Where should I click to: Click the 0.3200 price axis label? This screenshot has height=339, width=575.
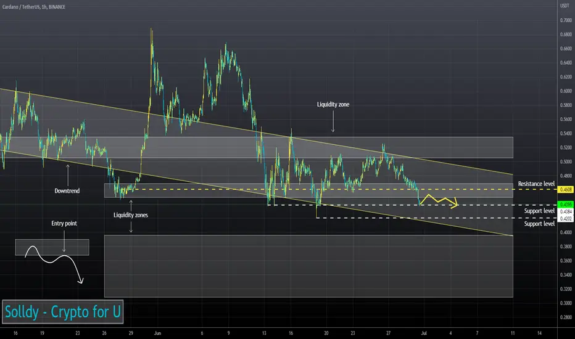[566, 289]
